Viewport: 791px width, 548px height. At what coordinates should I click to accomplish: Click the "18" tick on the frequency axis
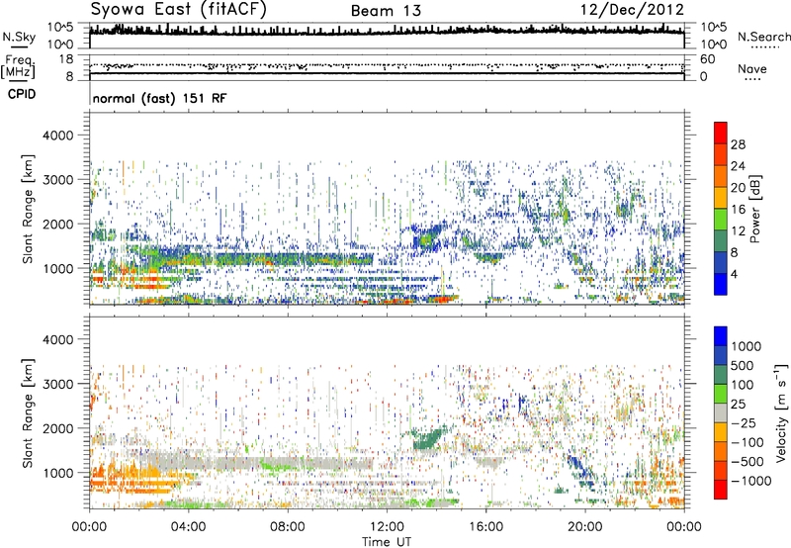click(66, 59)
